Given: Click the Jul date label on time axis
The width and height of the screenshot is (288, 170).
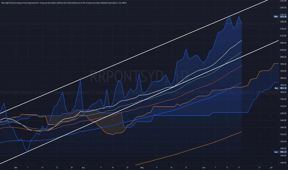Looking at the screenshot, I should point(271,168).
